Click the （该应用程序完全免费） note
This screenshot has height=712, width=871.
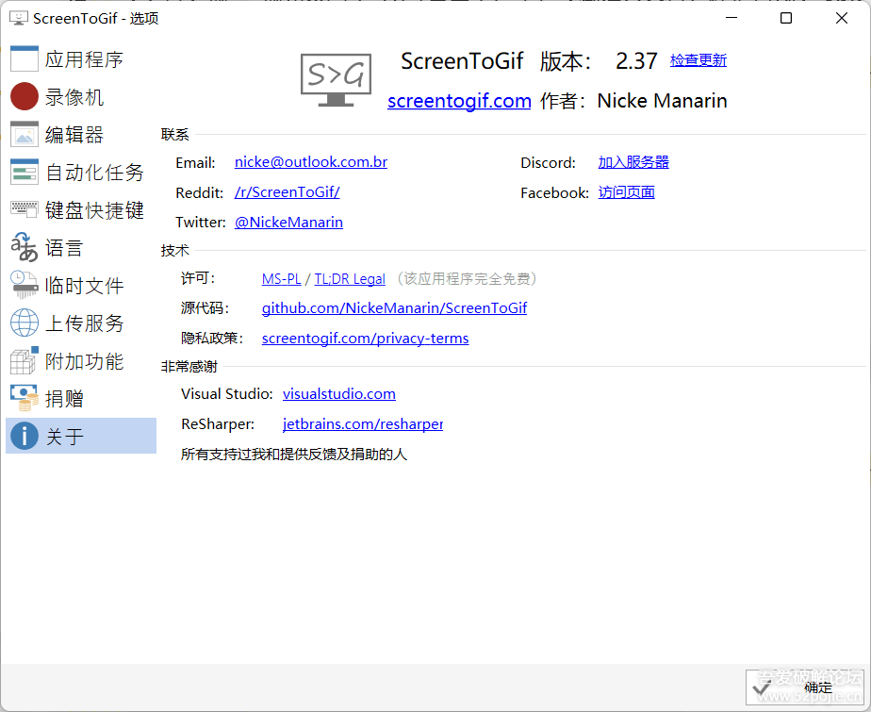467,278
